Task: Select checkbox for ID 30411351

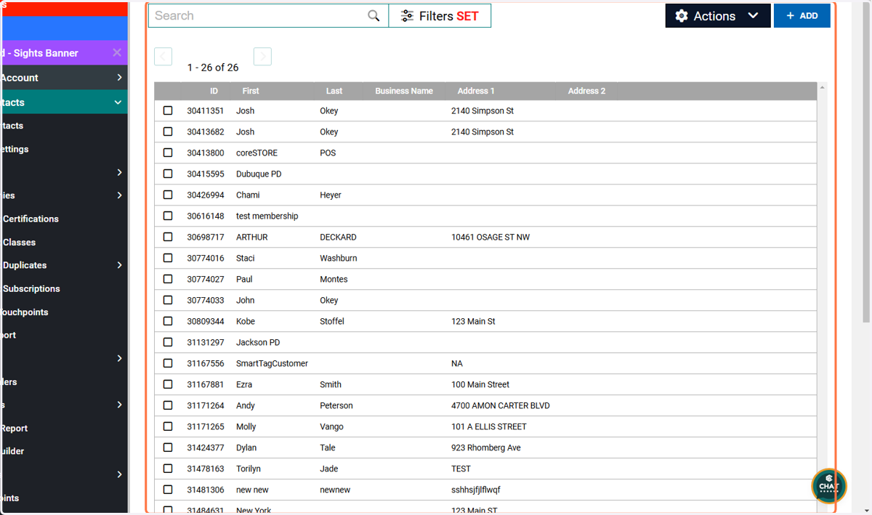Action: (x=168, y=110)
